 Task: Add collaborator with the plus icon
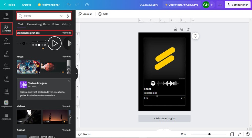pyautogui.click(x=212, y=5)
